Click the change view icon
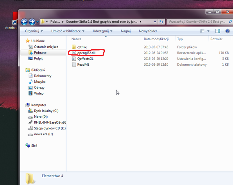Screen dimensions: 233x185 coord(202,31)
